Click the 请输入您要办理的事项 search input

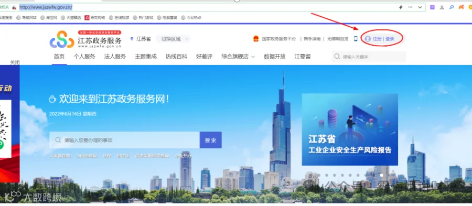click(125, 140)
